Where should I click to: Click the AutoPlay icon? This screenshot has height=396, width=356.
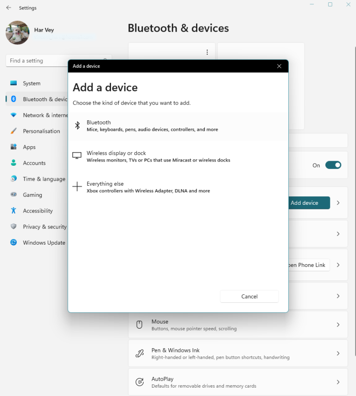139,382
